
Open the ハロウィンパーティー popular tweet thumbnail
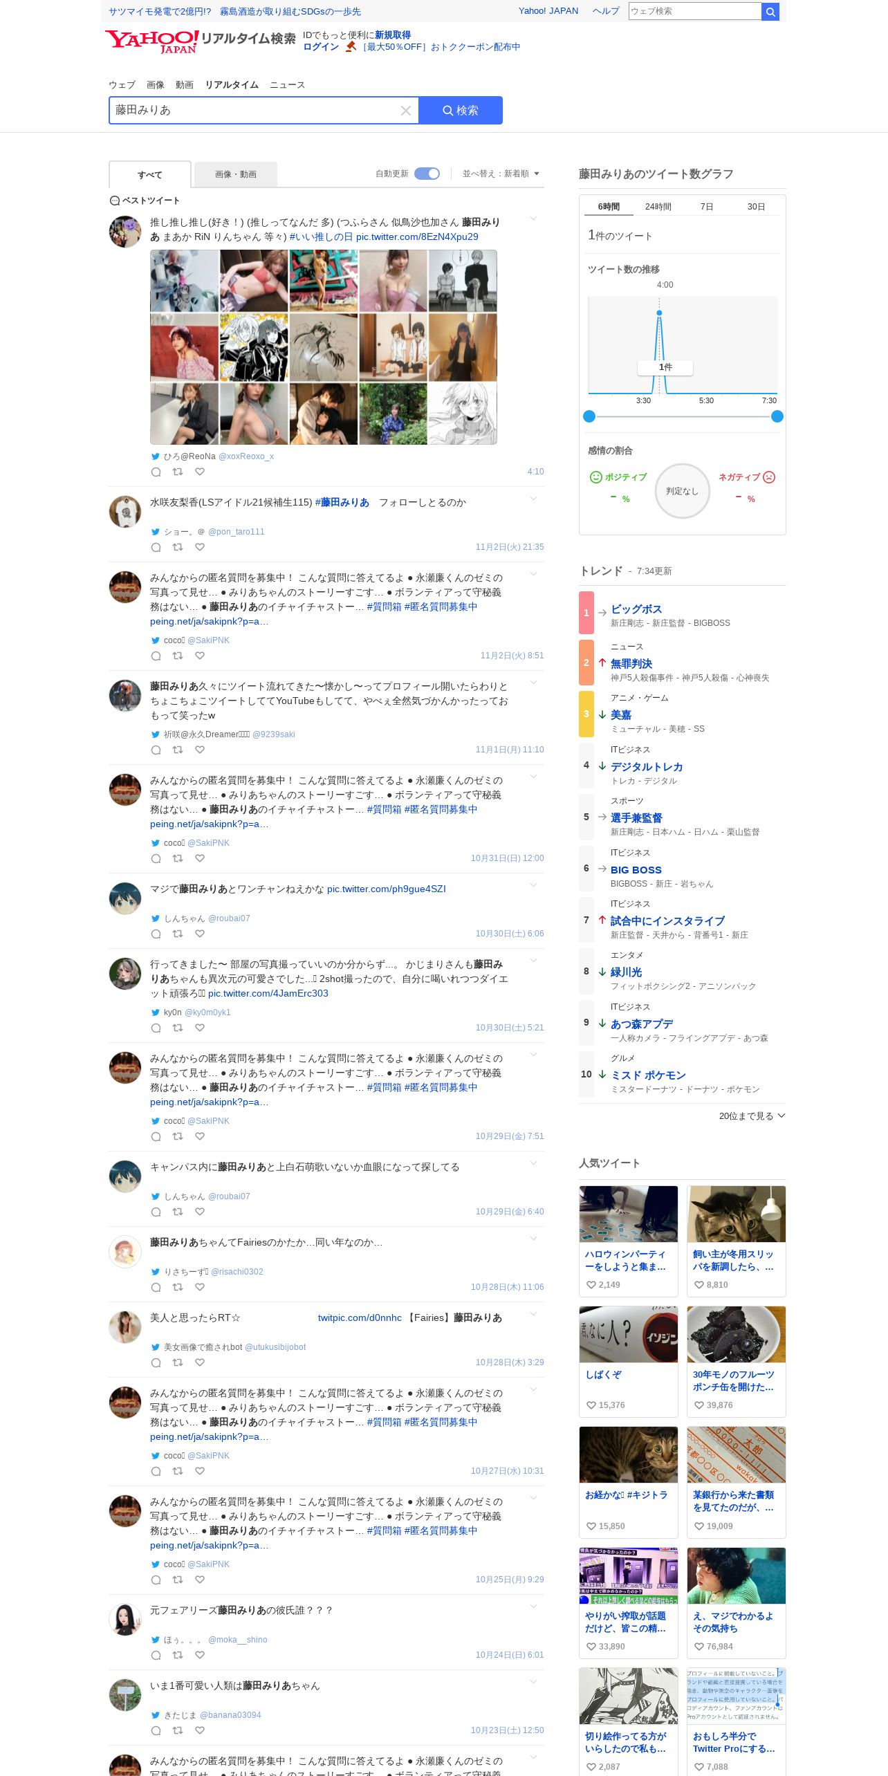(629, 1214)
